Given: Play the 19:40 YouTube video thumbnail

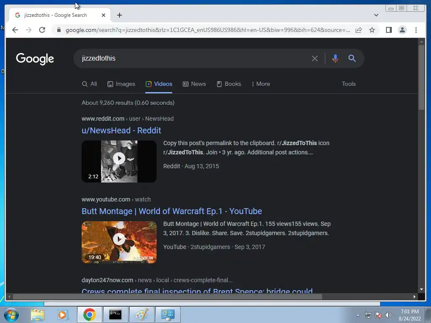Looking at the screenshot, I should pos(119,242).
